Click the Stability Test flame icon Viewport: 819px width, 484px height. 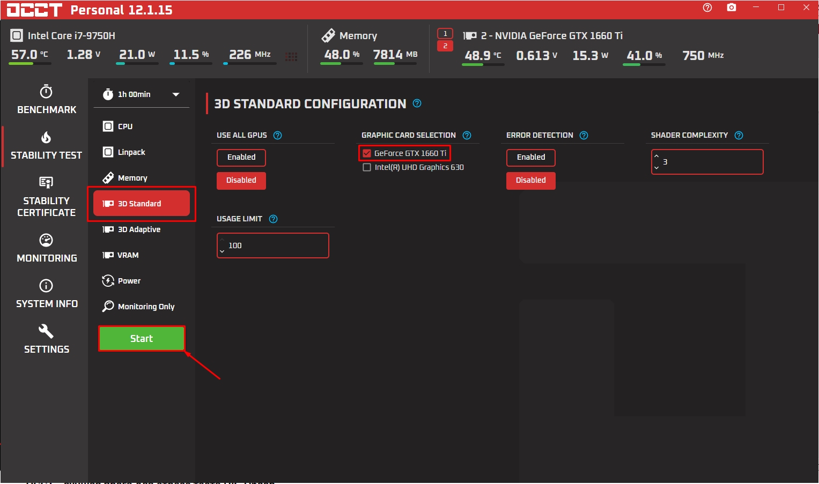pos(46,137)
